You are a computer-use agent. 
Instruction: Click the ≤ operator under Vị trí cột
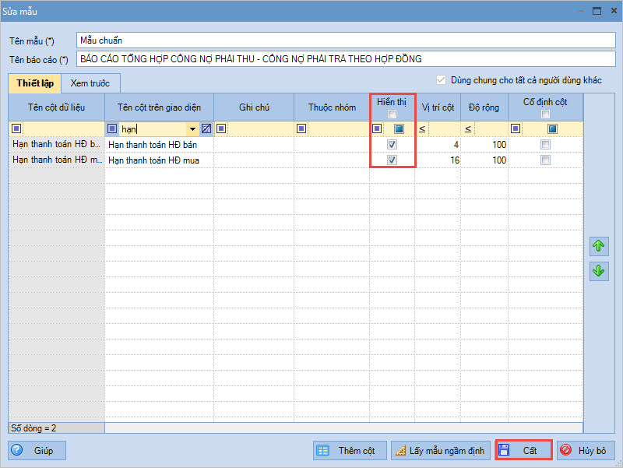[x=422, y=129]
